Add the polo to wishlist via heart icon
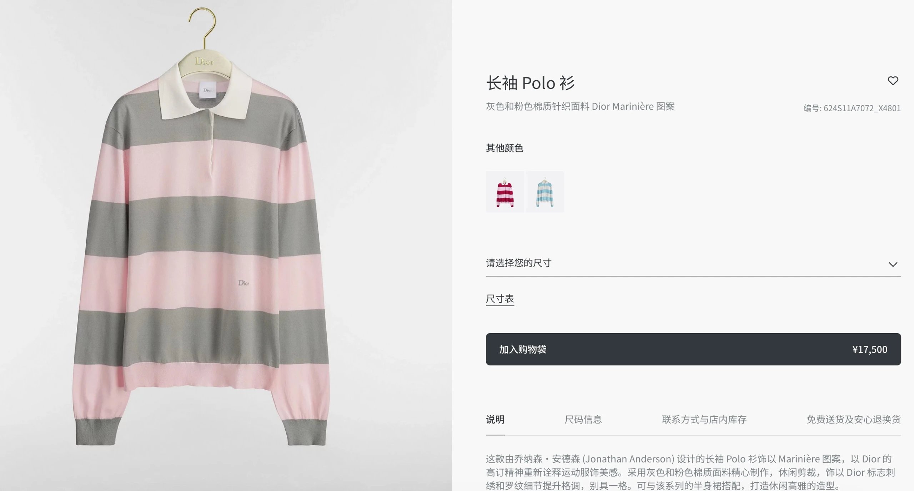The width and height of the screenshot is (914, 491). pos(893,81)
